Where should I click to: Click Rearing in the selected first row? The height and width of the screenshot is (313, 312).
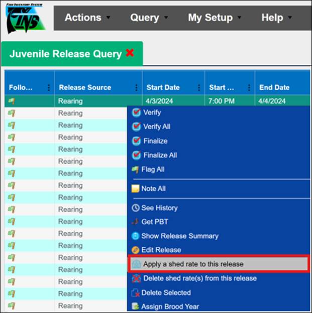click(x=70, y=101)
